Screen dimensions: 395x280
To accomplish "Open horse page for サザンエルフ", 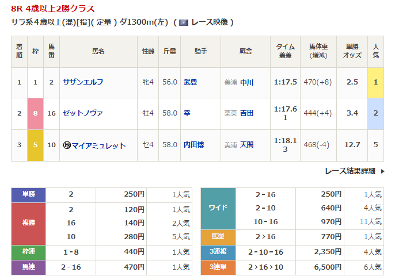I will click(83, 82).
